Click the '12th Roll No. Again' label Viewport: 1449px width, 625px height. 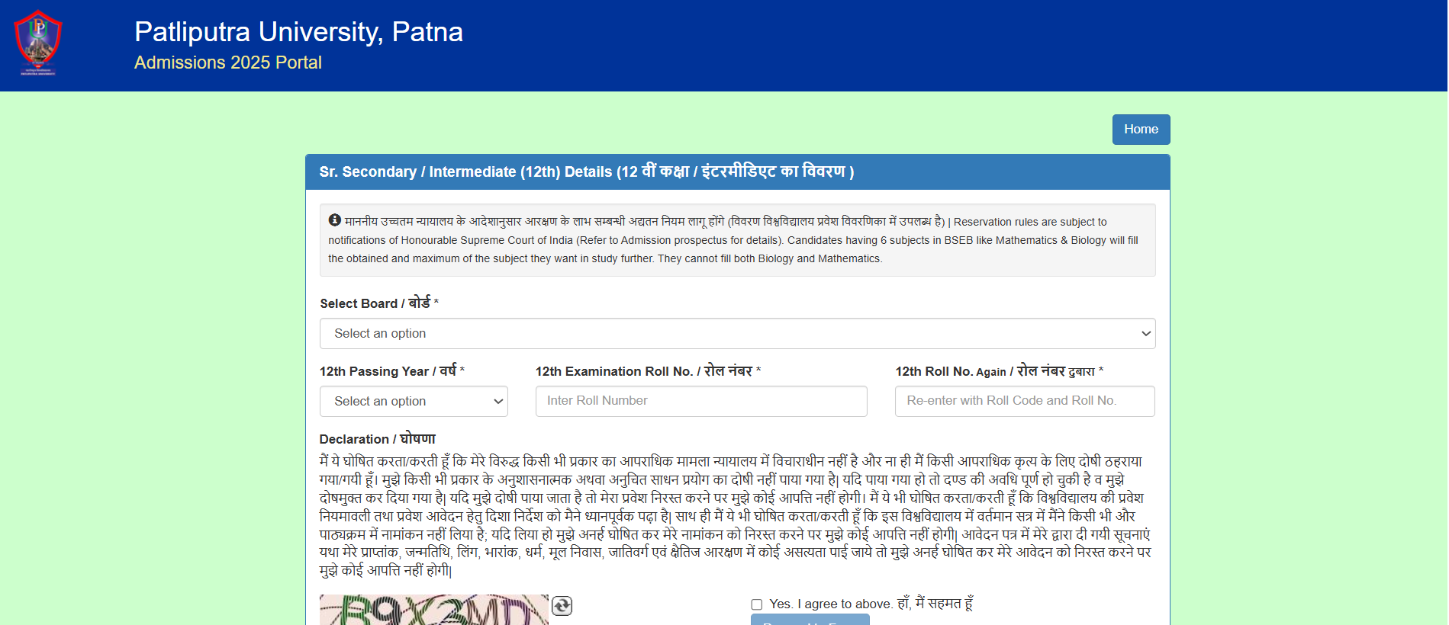pos(999,371)
